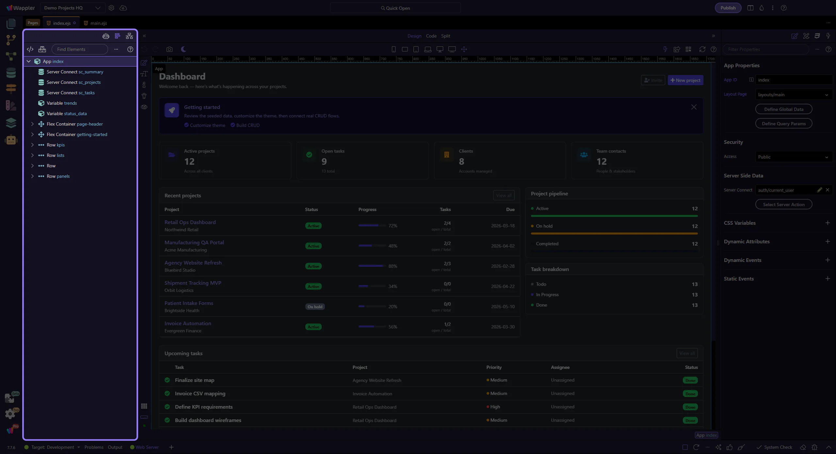This screenshot has width=836, height=454.
Task: Click the AI assistant robot icon in the sidebar
Action: coord(11,140)
